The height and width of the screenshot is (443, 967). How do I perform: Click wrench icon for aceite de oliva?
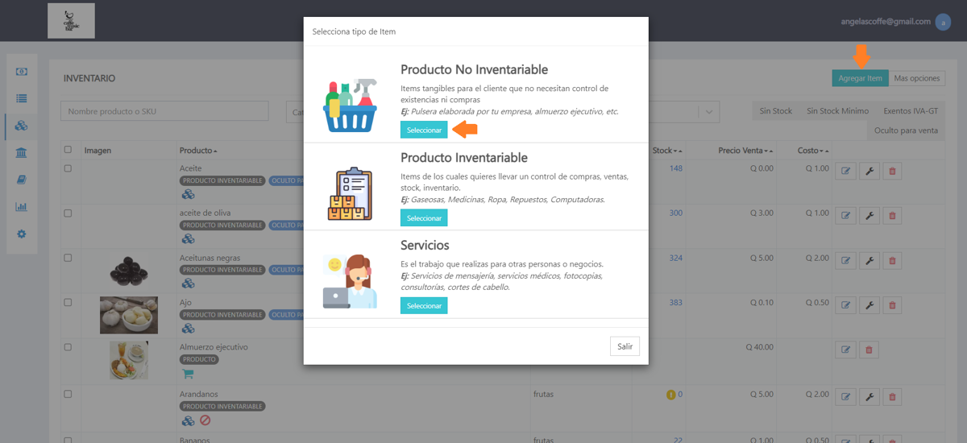pyautogui.click(x=869, y=215)
